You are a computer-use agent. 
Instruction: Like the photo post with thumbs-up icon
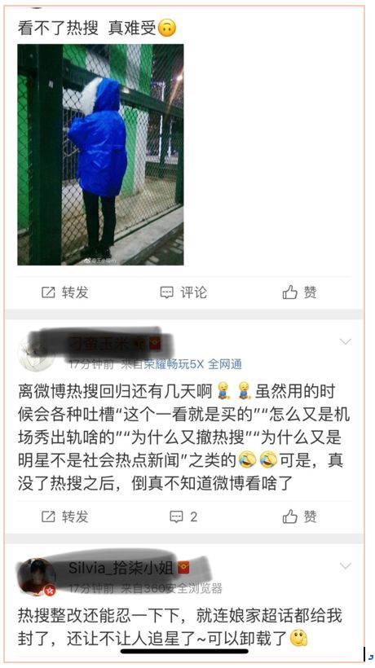coord(289,292)
